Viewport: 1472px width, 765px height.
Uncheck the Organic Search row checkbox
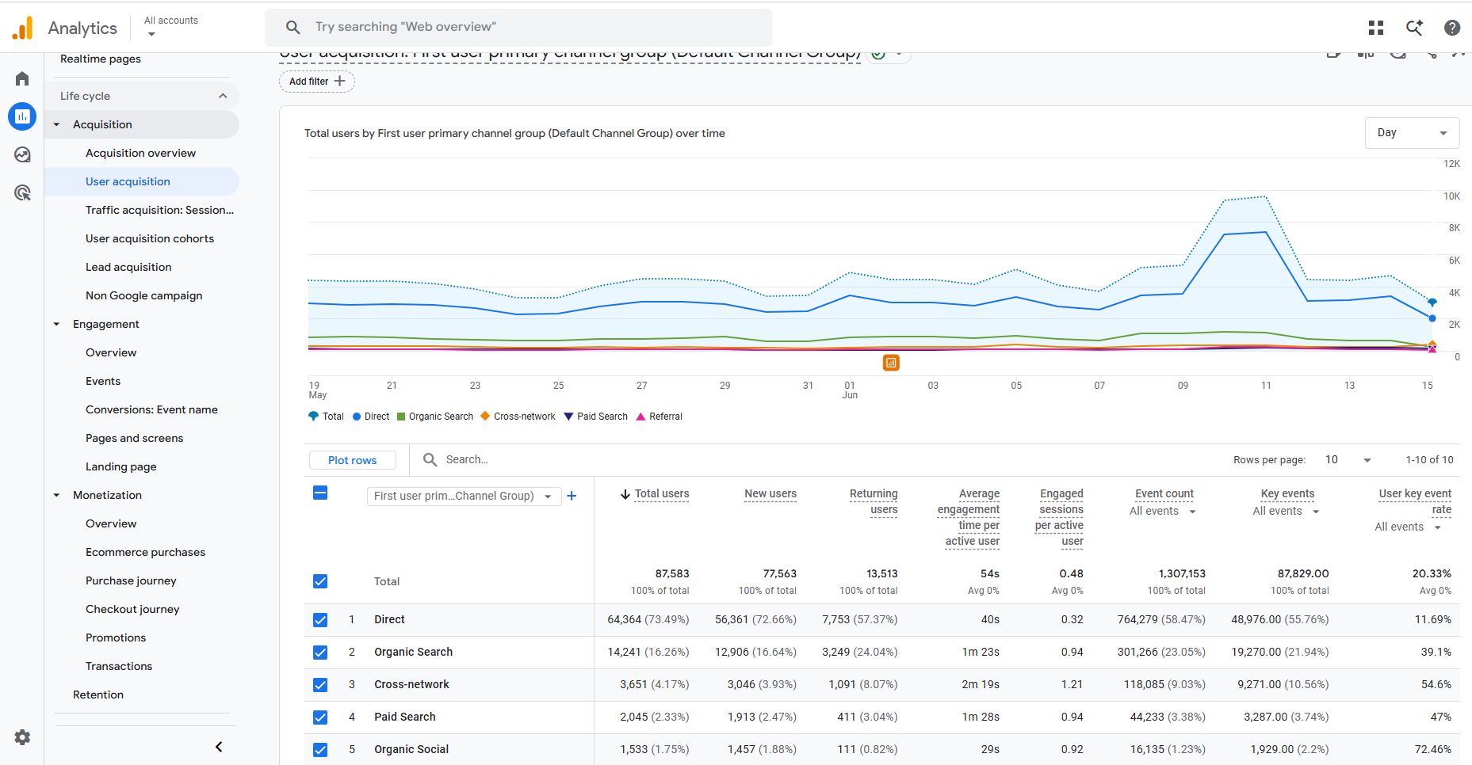320,653
